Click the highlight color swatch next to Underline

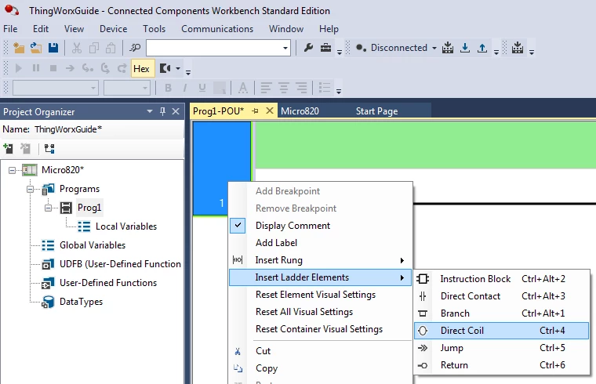[220, 88]
